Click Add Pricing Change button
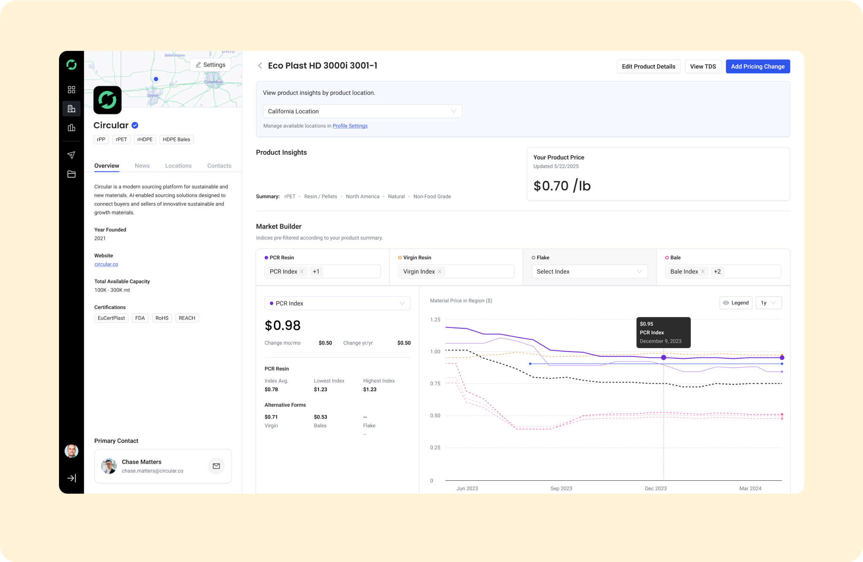 (758, 67)
